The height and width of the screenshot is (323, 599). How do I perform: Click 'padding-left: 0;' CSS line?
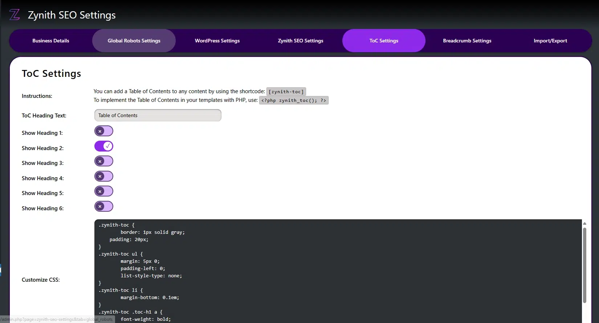pos(143,269)
